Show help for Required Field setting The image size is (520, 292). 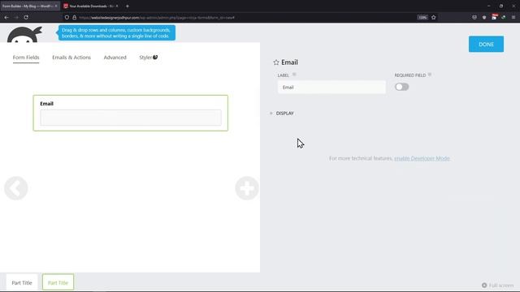[430, 75]
